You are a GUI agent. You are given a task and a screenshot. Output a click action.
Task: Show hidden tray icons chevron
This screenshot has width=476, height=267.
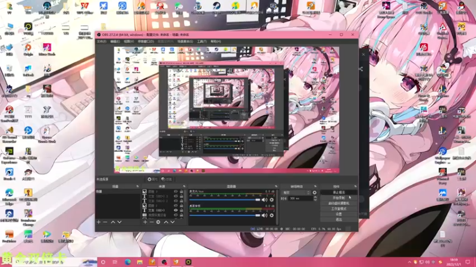click(409, 262)
